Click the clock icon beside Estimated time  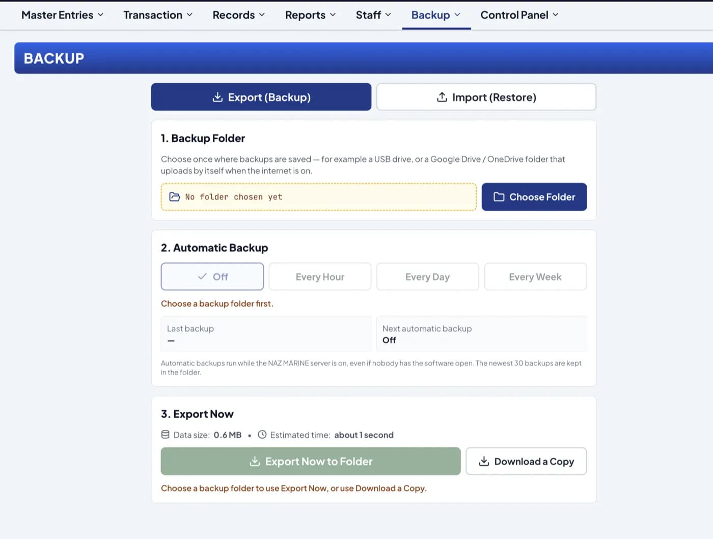pos(262,434)
